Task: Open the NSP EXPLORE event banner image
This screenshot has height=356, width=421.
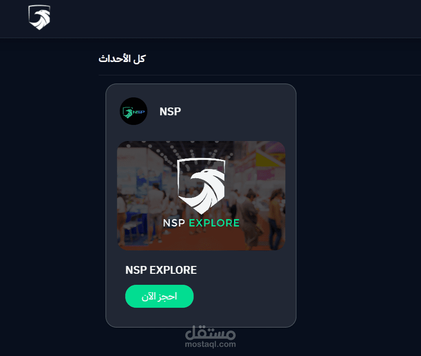Action: click(201, 196)
